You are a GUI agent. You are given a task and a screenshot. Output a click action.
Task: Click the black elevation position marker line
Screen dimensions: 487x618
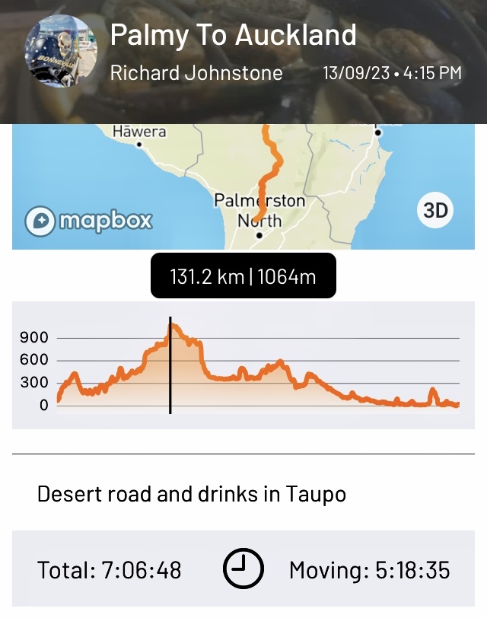tap(170, 365)
